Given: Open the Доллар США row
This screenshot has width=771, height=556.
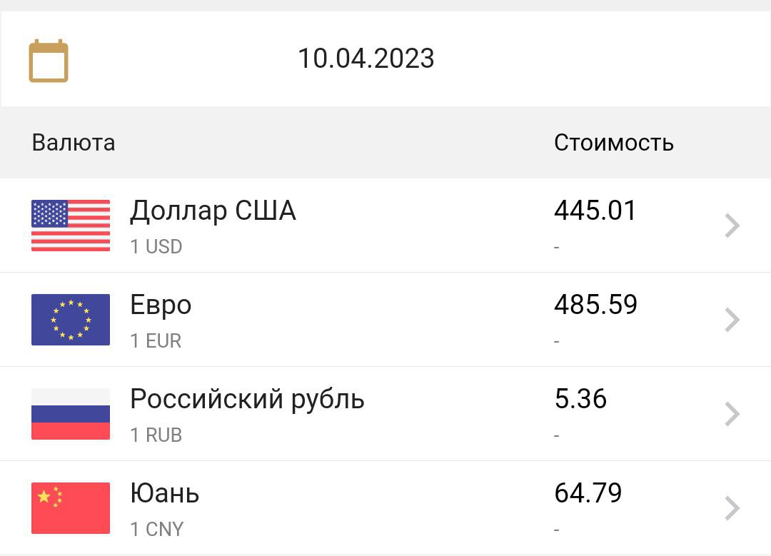Looking at the screenshot, I should click(213, 211).
